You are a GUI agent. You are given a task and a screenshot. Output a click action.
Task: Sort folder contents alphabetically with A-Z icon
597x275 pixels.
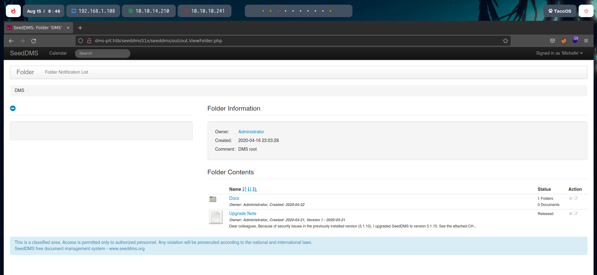pyautogui.click(x=244, y=189)
